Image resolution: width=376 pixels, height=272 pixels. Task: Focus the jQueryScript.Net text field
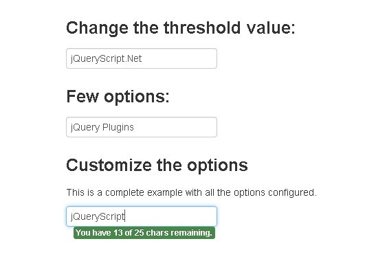pos(142,58)
